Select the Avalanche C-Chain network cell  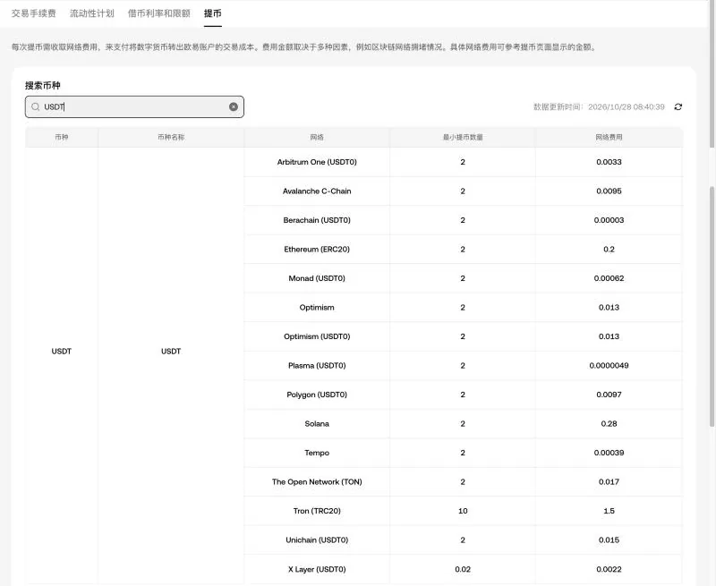tap(317, 191)
